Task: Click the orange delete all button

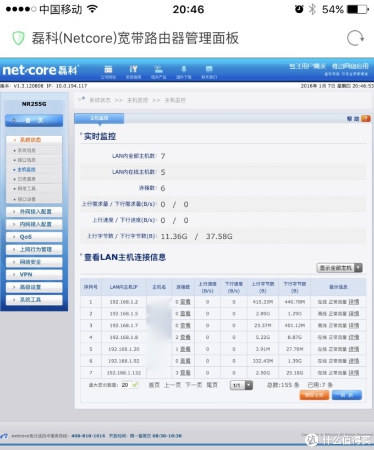Action: (x=314, y=395)
